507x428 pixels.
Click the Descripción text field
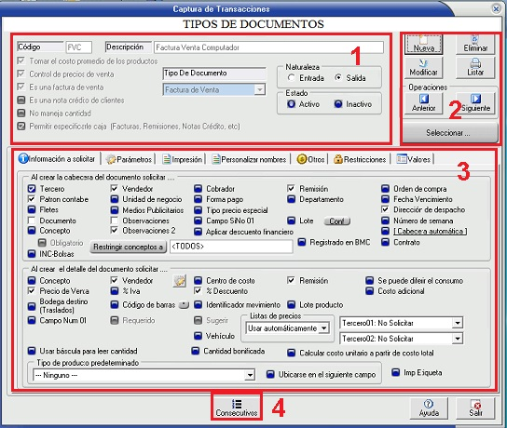(268, 47)
